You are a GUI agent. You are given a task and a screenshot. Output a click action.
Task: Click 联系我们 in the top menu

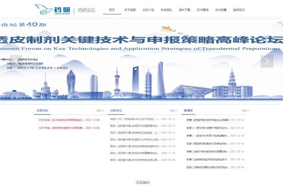pyautogui.click(x=239, y=10)
